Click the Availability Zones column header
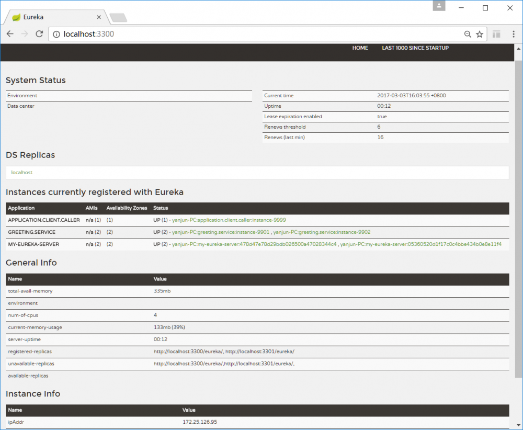The image size is (523, 430). (x=127, y=208)
